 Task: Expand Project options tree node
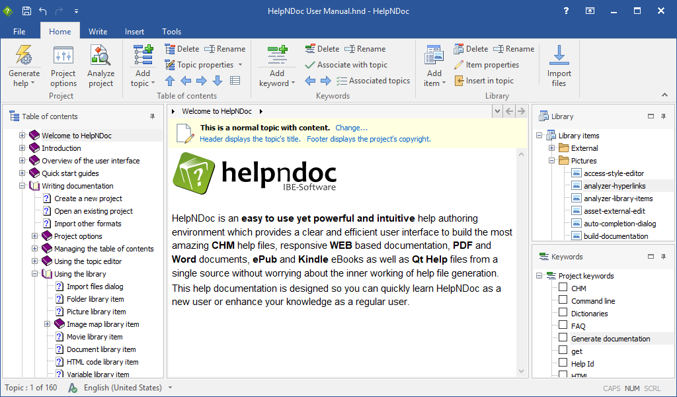(34, 236)
